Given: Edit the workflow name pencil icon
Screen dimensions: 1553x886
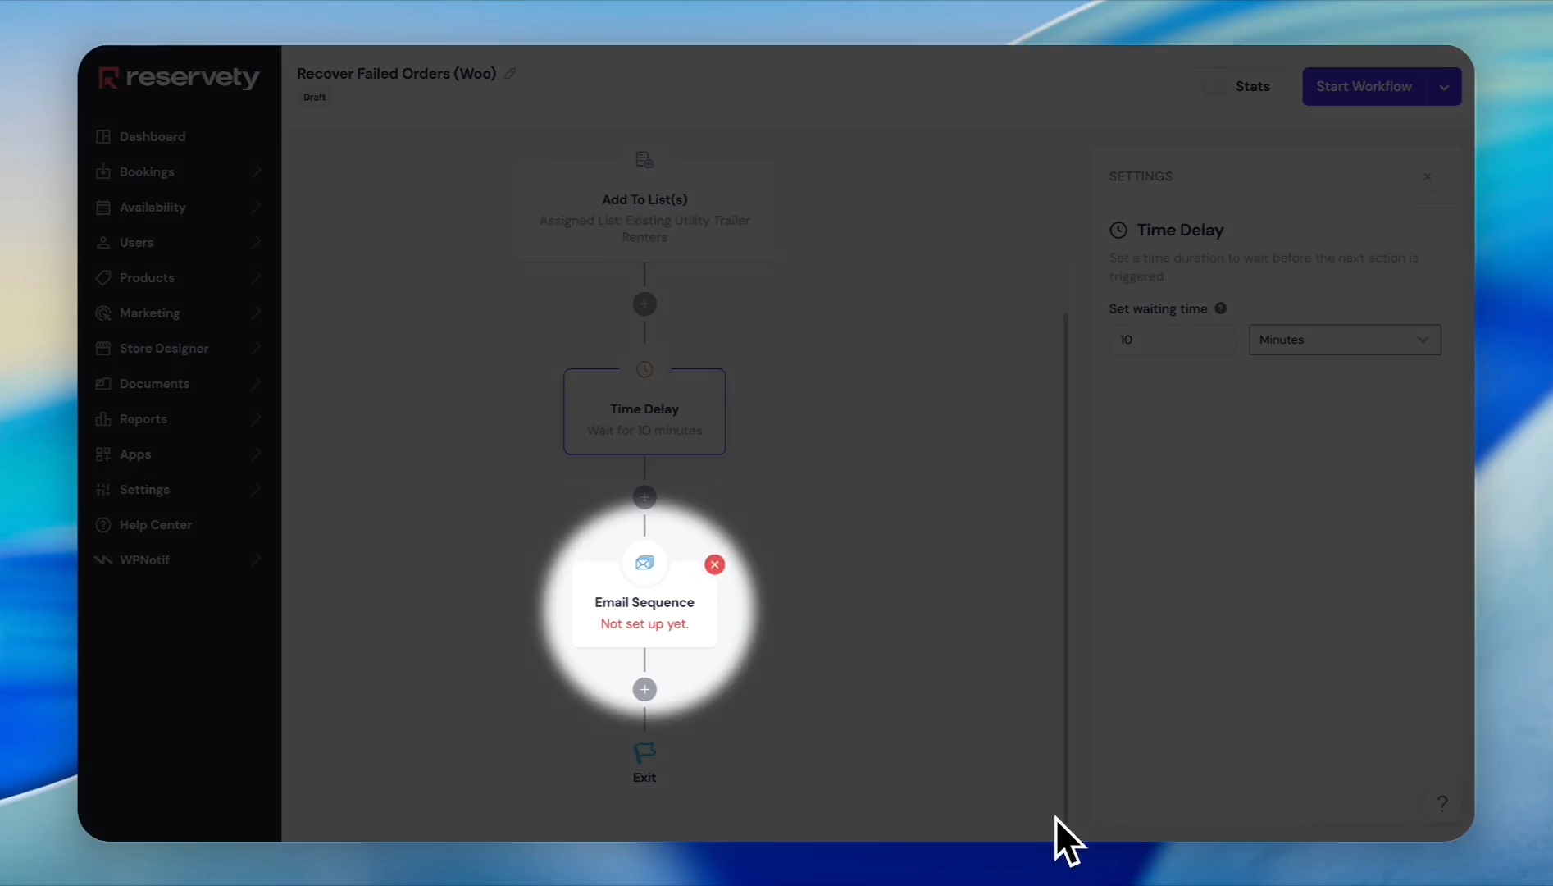Looking at the screenshot, I should tap(510, 73).
